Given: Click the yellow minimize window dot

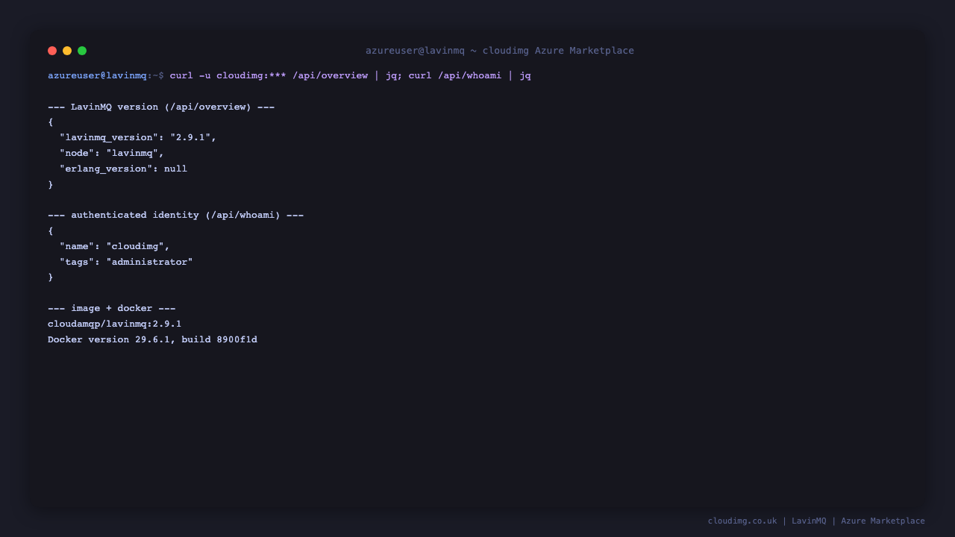Looking at the screenshot, I should [67, 51].
